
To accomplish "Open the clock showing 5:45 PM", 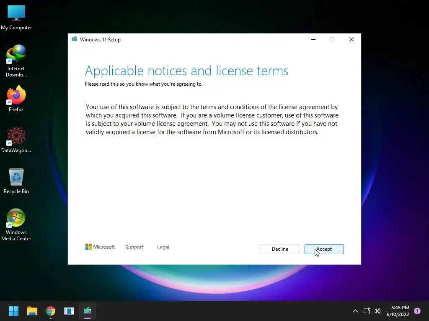I will [398, 311].
